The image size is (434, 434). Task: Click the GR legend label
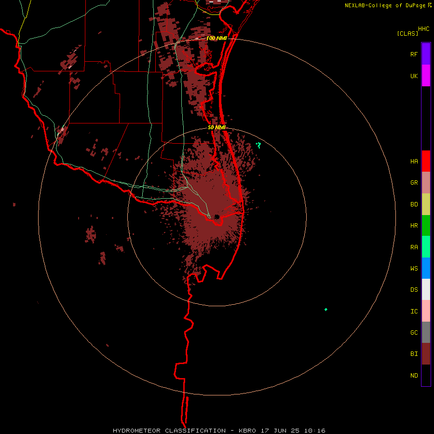[414, 183]
